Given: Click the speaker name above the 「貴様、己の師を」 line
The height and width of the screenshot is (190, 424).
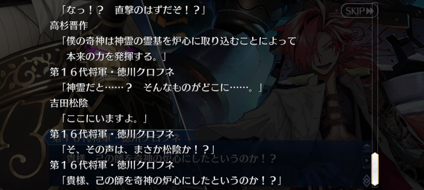Looking at the screenshot, I should [x=112, y=165].
